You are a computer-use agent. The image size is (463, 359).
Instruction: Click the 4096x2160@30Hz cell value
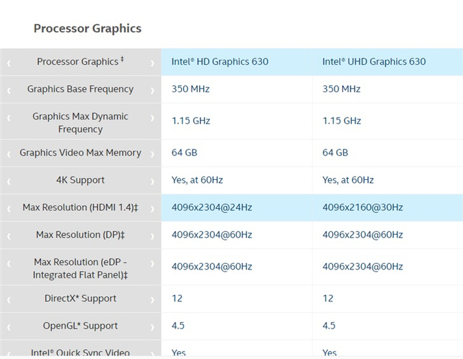point(362,208)
